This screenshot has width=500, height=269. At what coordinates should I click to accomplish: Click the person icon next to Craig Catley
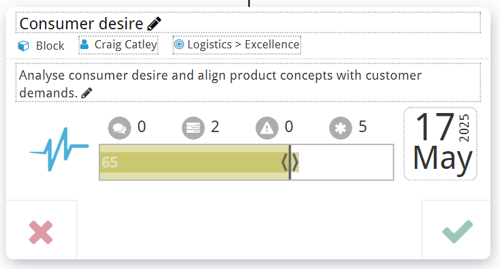pyautogui.click(x=84, y=44)
